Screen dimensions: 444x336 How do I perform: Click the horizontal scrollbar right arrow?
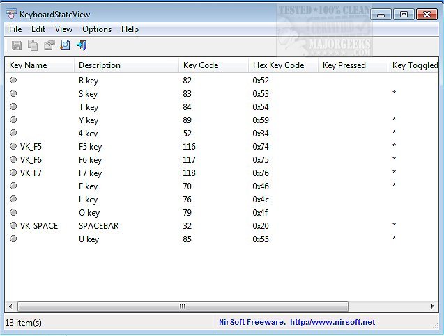[432, 306]
